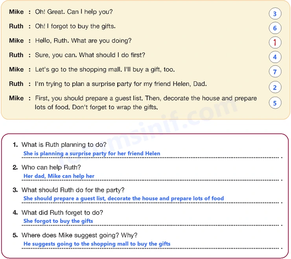Click the order circle numbered 4

pos(275,57)
